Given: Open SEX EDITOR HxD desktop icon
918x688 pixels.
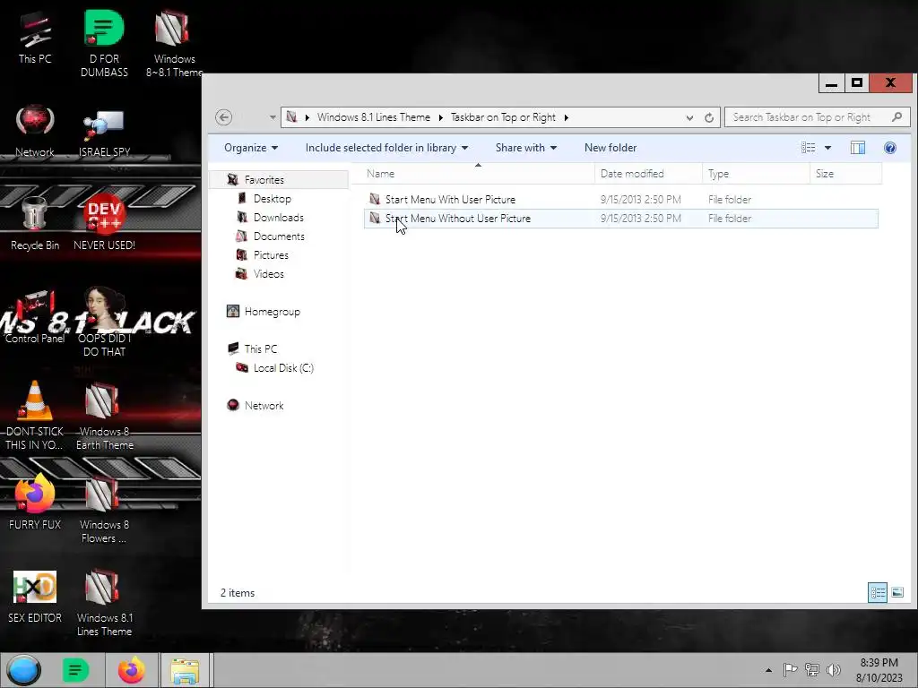Looking at the screenshot, I should coord(35,597).
